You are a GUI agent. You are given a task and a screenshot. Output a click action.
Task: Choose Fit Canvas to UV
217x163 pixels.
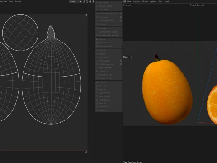pyautogui.click(x=108, y=46)
